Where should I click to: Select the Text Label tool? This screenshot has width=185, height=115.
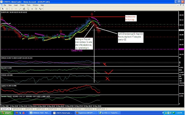tap(36, 9)
